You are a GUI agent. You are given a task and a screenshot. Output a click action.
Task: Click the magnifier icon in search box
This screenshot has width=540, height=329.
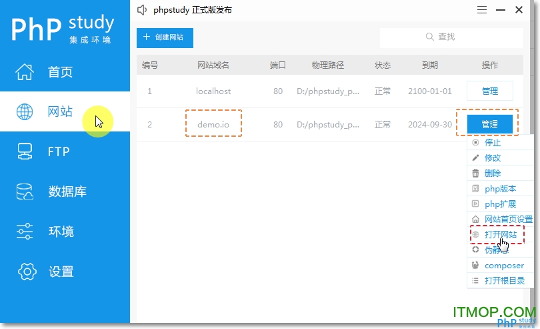pos(429,37)
